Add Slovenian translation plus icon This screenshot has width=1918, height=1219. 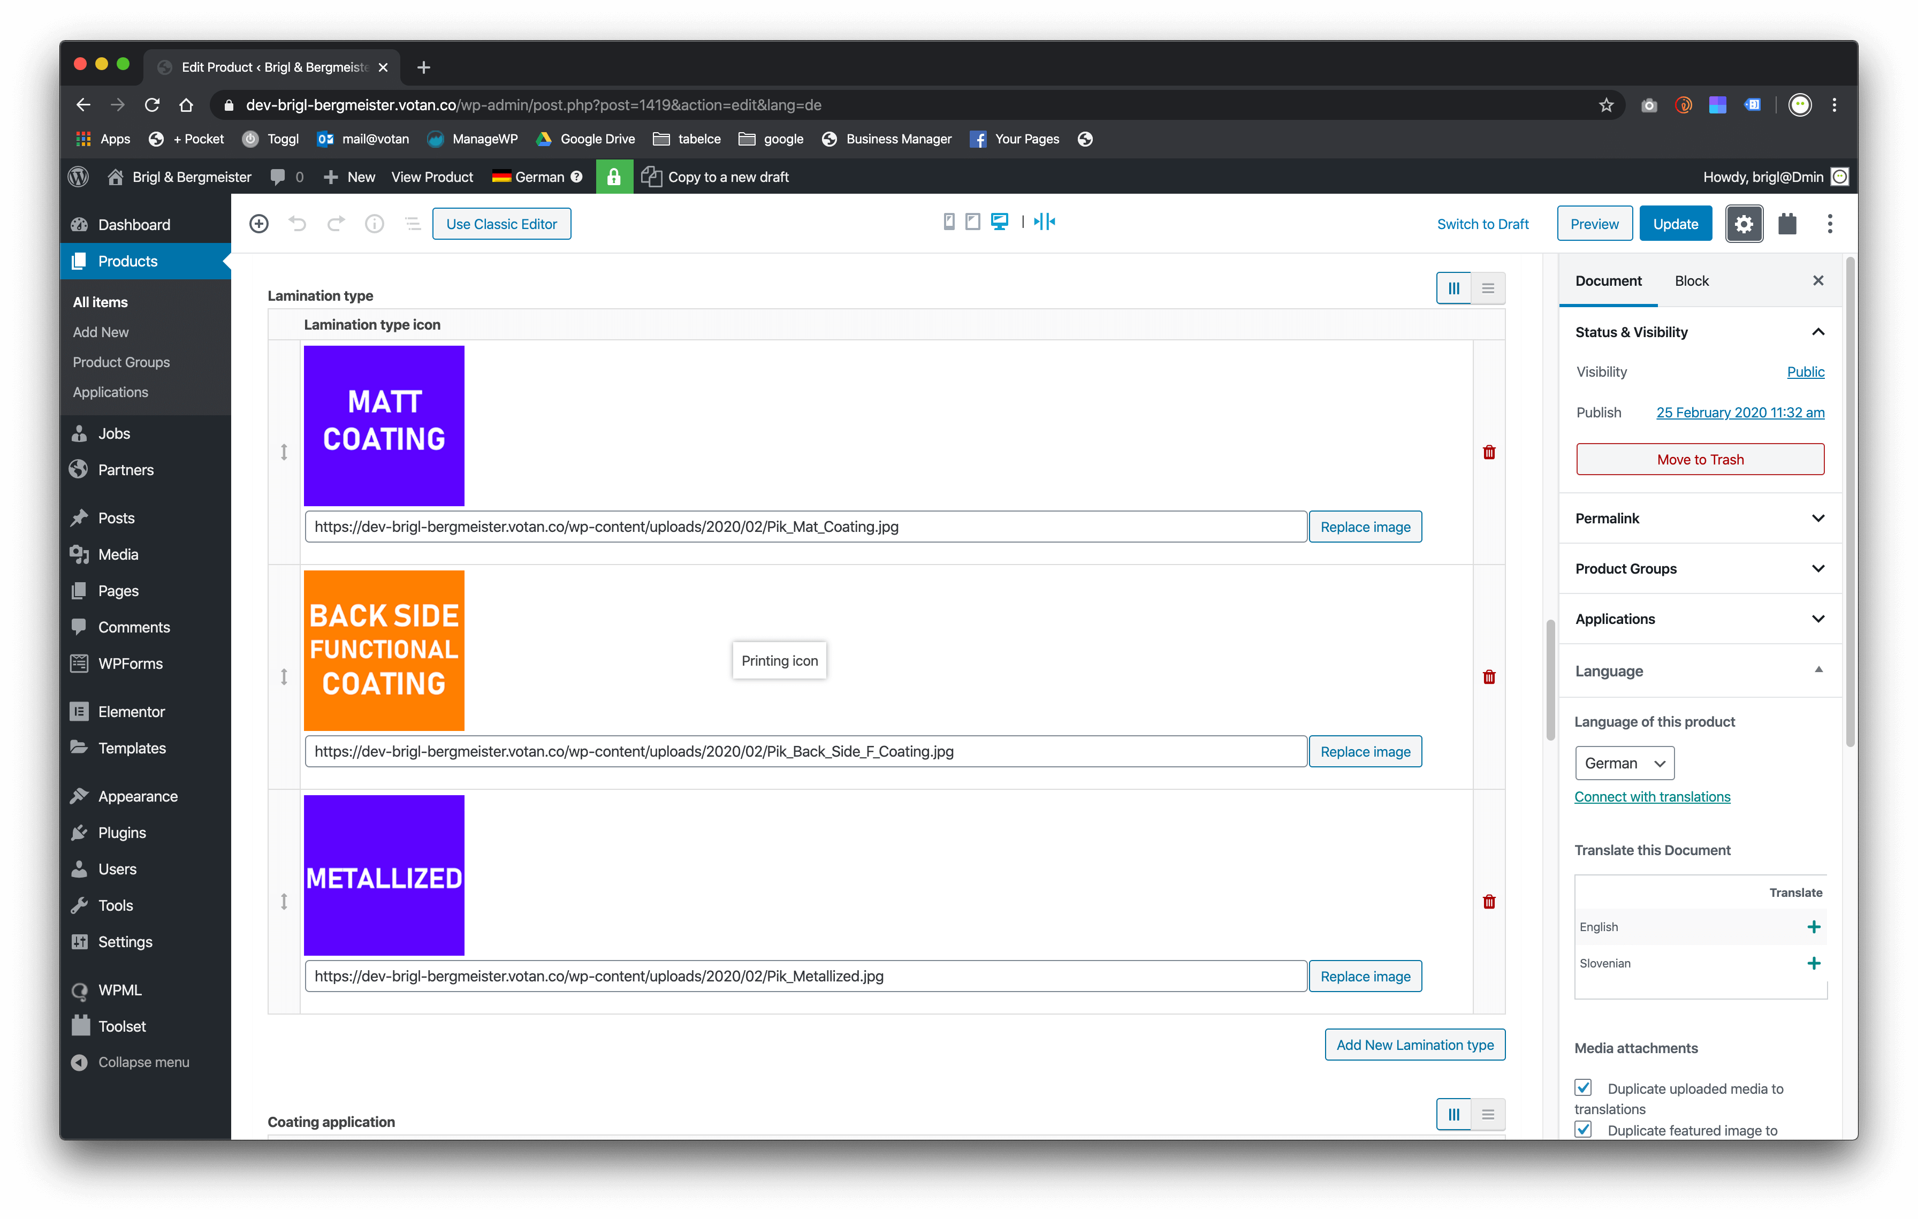pos(1814,963)
